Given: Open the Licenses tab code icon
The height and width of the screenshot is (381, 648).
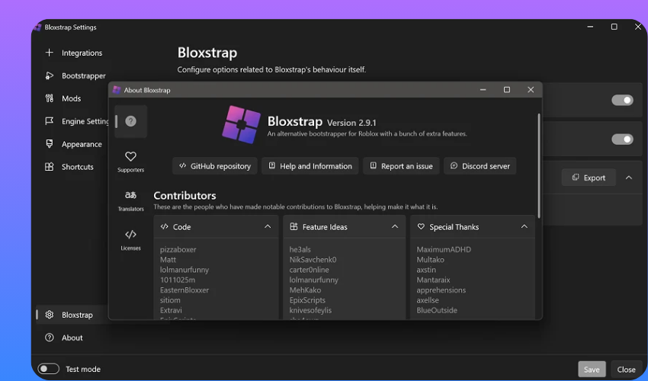Looking at the screenshot, I should (x=130, y=234).
